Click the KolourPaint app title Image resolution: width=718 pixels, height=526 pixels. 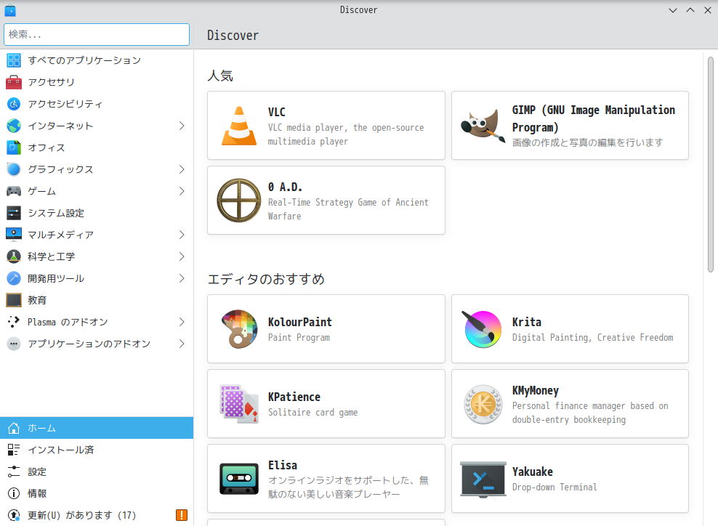300,323
